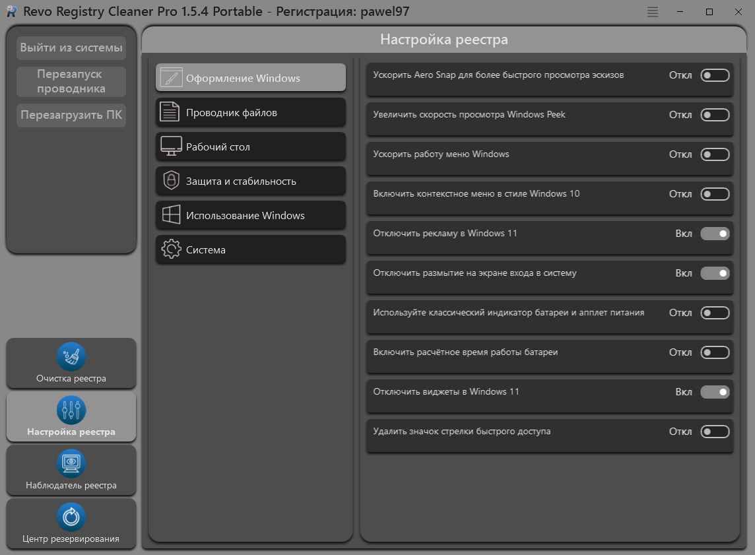Open the Проводник файлов category
Viewport: 755px width, 555px height.
click(x=250, y=112)
